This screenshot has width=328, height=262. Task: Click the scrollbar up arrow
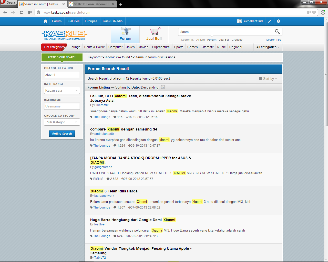tap(326, 19)
